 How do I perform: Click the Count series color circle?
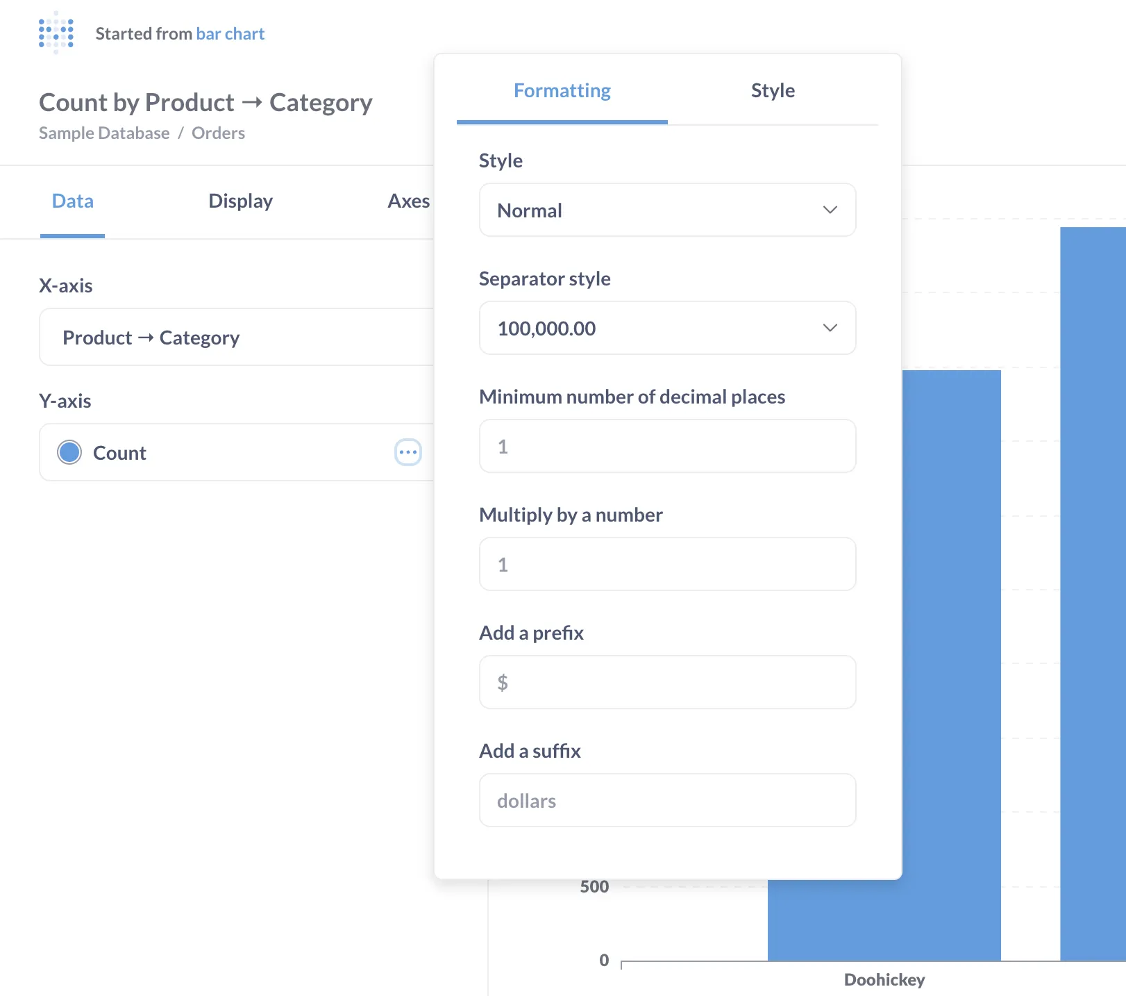pos(69,452)
